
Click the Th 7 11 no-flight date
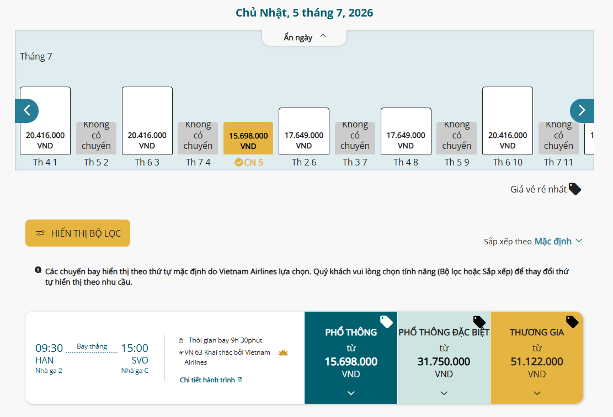pos(558,138)
